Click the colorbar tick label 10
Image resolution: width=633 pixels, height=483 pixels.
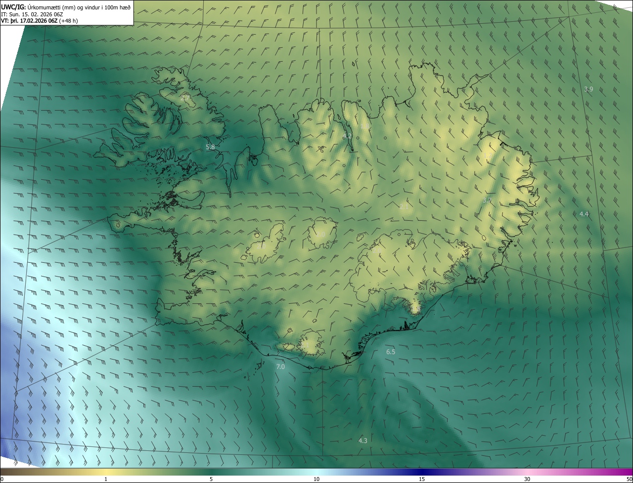[x=316, y=480]
